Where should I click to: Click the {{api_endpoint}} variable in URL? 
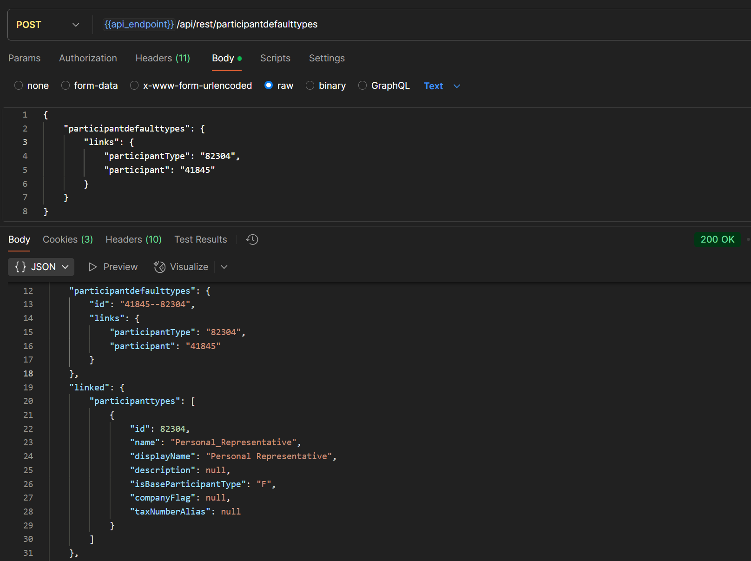coord(139,24)
